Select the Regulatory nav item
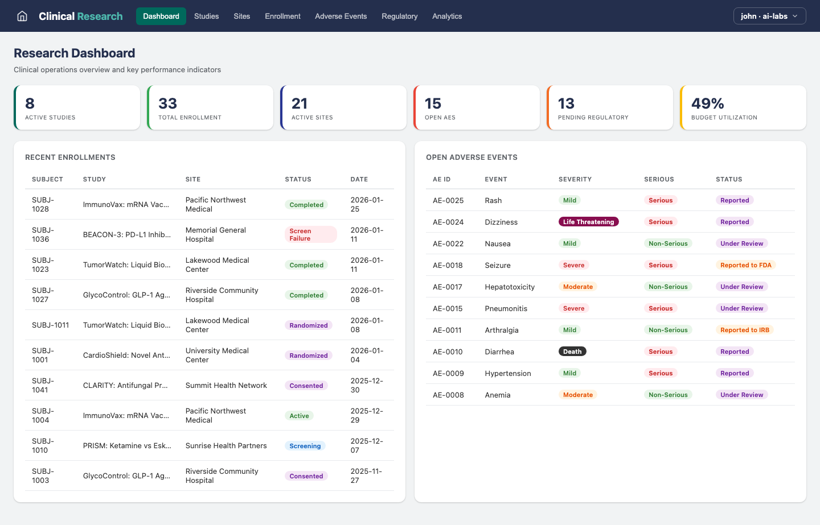The image size is (820, 525). coord(399,16)
